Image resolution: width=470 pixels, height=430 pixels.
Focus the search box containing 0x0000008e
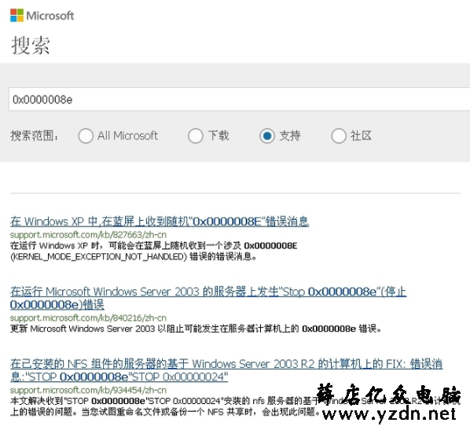(239, 99)
